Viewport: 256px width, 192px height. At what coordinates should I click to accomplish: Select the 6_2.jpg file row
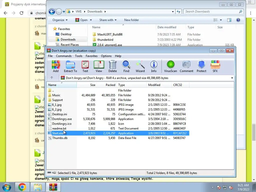coord(118,109)
